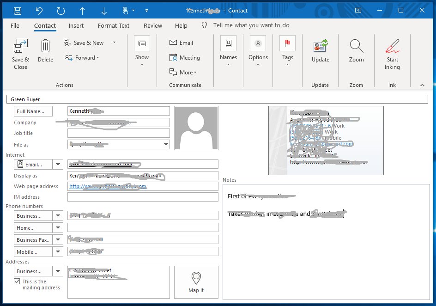The height and width of the screenshot is (306, 436).
Task: Undo the last change
Action: tap(39, 11)
